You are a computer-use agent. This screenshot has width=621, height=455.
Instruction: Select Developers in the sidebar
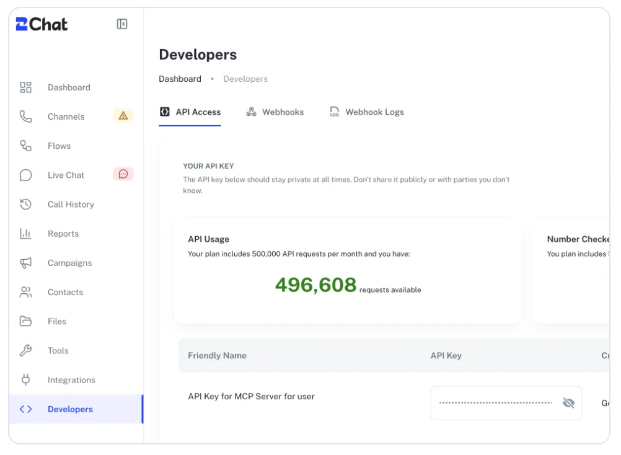[76, 409]
